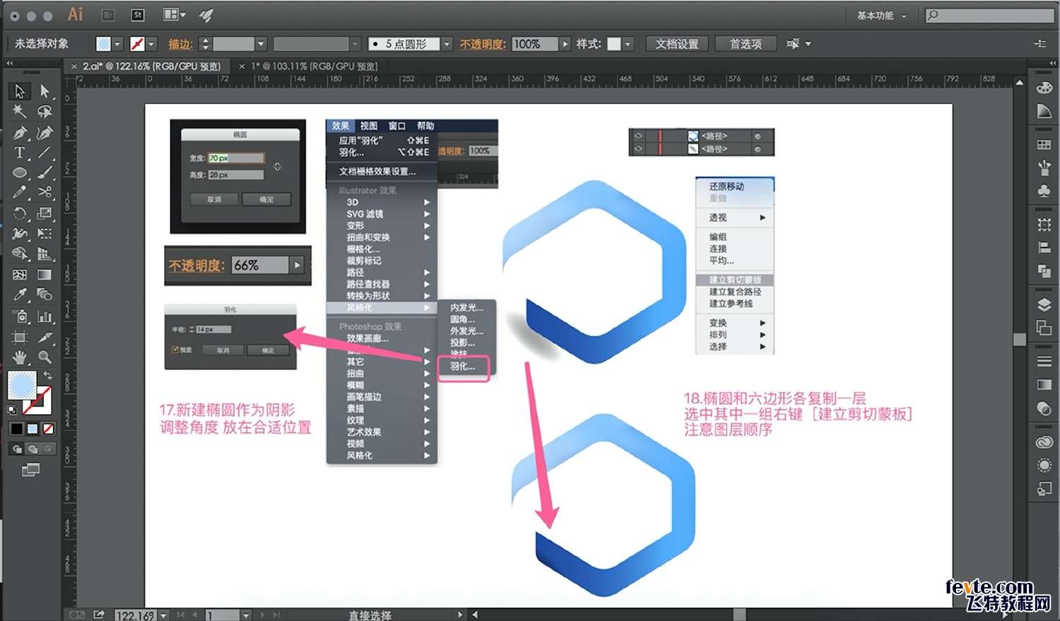Select the Rotate tool
This screenshot has width=1060, height=621.
coord(20,213)
